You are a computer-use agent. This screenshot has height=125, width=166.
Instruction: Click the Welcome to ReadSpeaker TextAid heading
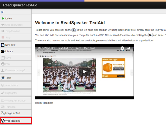point(70,23)
